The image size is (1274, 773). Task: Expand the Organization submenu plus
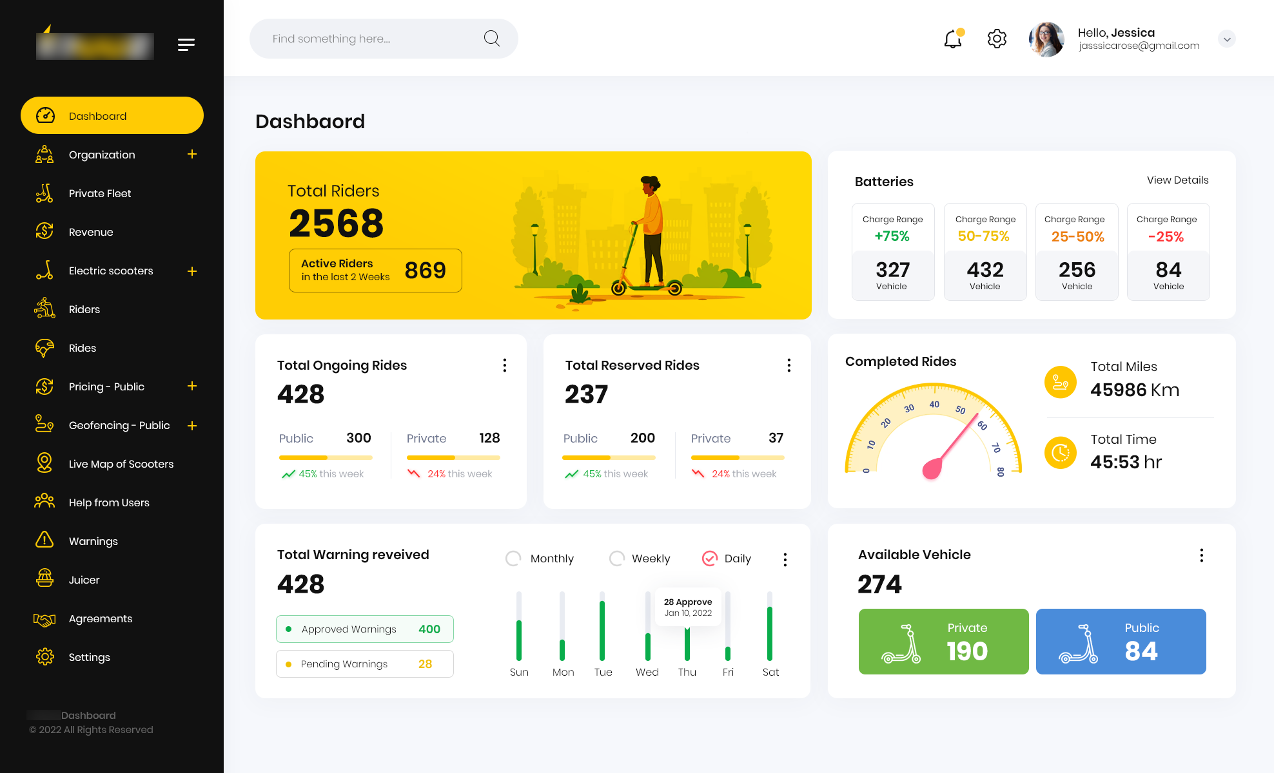click(x=191, y=155)
